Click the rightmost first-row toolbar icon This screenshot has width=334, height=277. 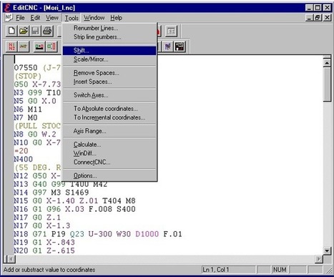point(171,31)
